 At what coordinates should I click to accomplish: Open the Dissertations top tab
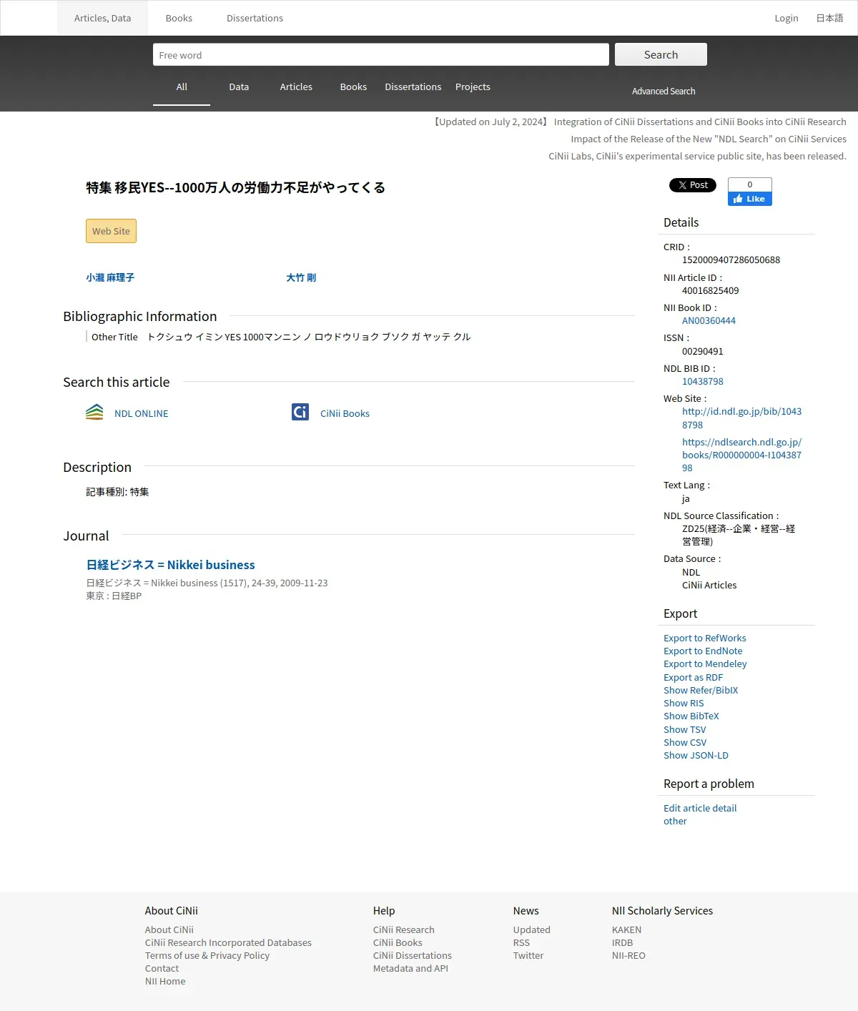pyautogui.click(x=255, y=18)
